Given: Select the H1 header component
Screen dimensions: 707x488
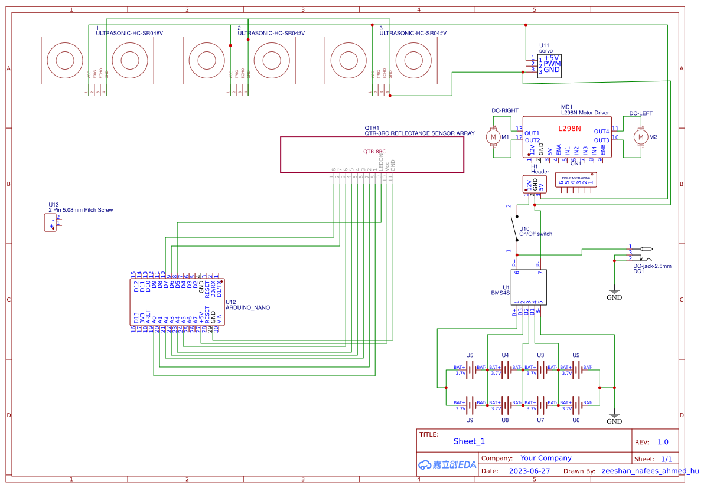Looking at the screenshot, I should pyautogui.click(x=535, y=184).
